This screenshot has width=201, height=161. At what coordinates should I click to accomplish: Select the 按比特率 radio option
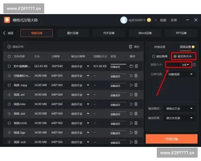[153, 56]
